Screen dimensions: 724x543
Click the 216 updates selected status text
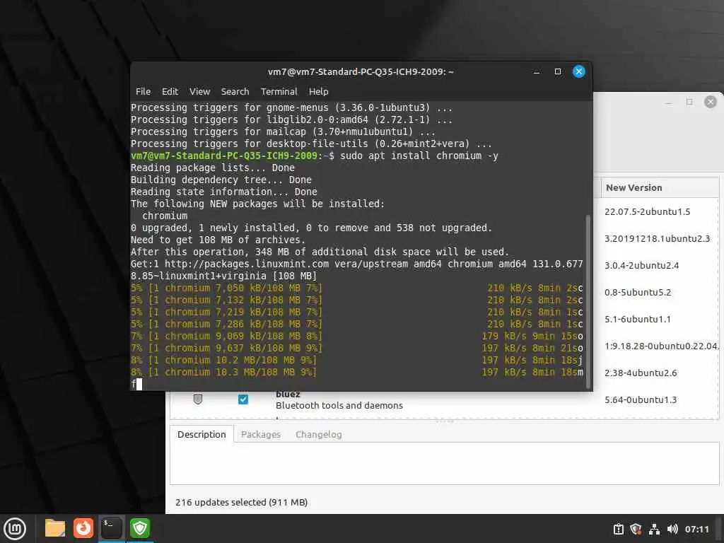(242, 503)
